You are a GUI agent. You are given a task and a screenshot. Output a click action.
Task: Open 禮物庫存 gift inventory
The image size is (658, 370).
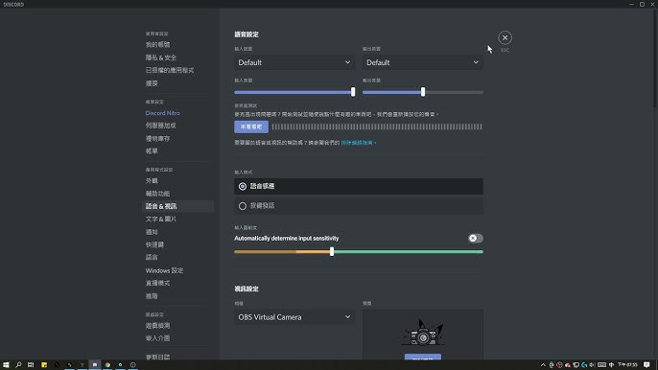click(x=157, y=138)
